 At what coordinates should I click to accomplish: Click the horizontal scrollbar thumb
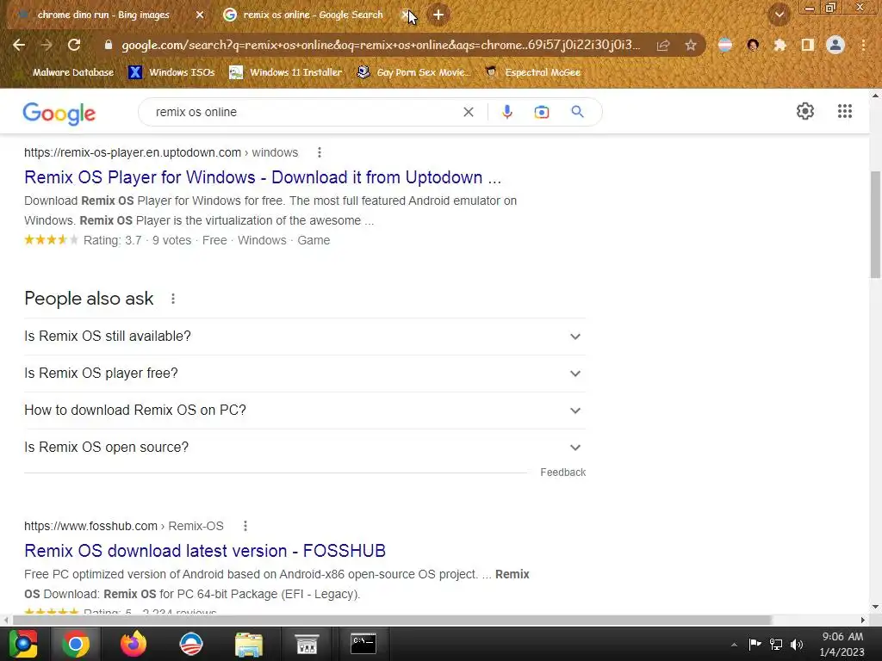pos(392,620)
